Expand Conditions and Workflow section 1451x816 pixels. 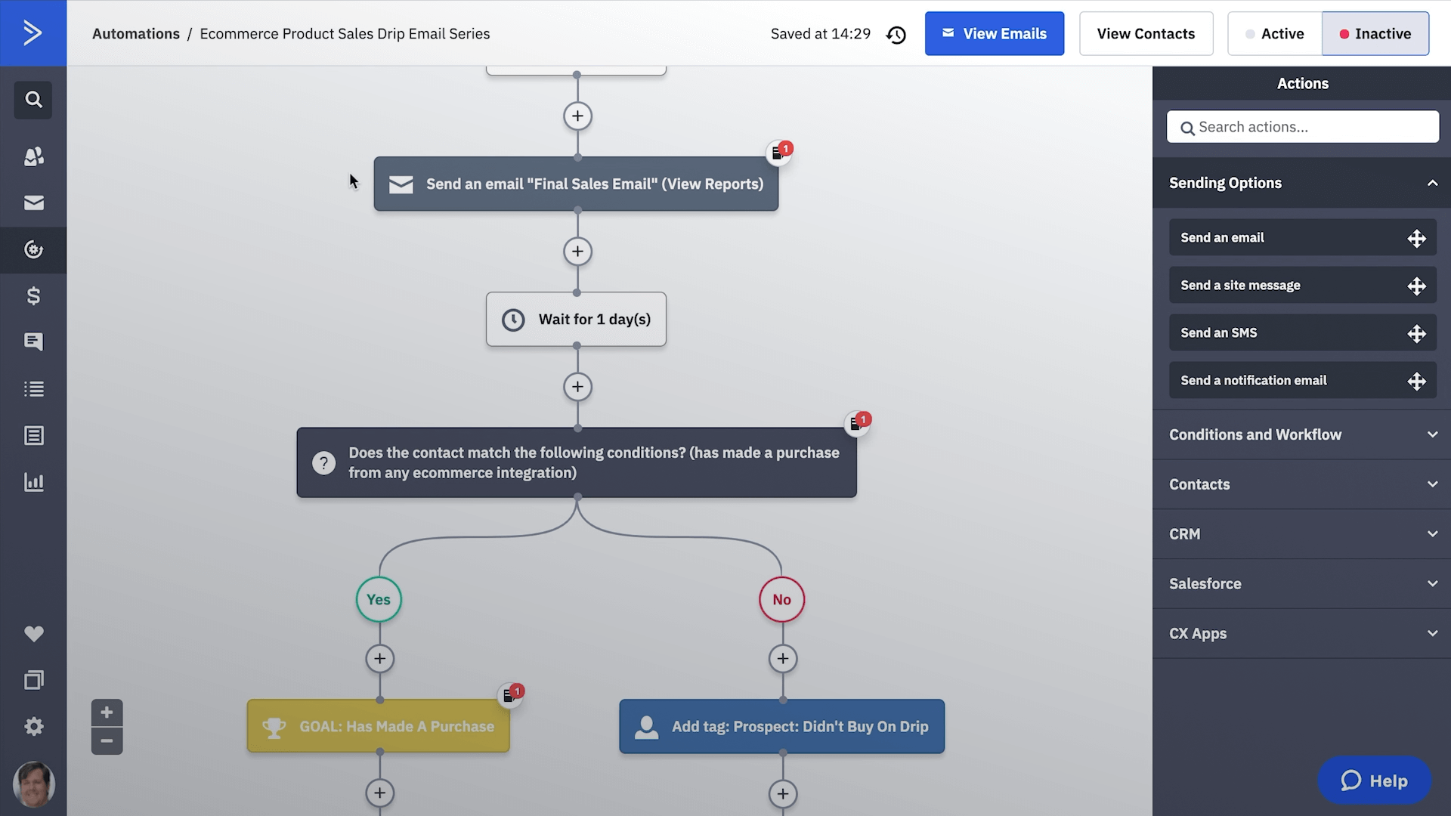click(x=1301, y=434)
